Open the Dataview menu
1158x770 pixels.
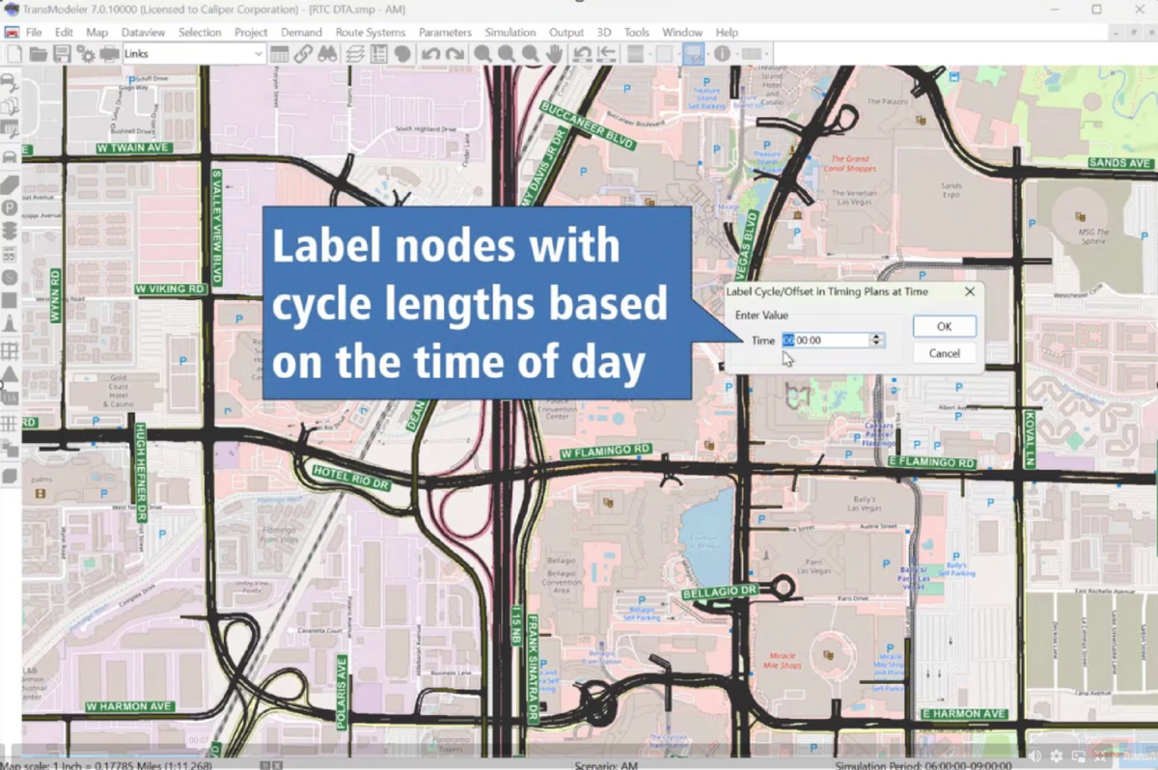coord(144,32)
